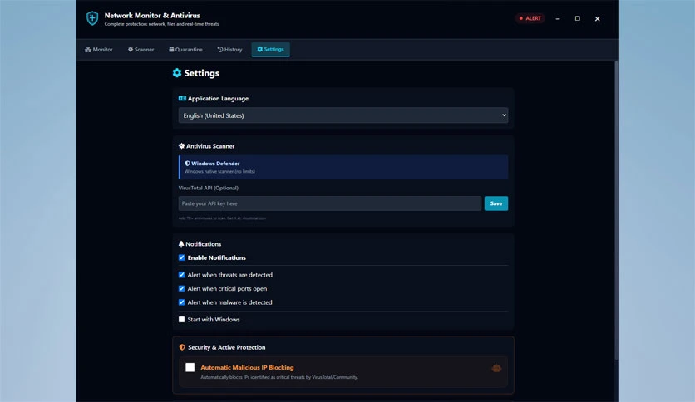Image resolution: width=695 pixels, height=402 pixels.
Task: Close the Network Monitor & Antivirus window
Action: click(598, 18)
